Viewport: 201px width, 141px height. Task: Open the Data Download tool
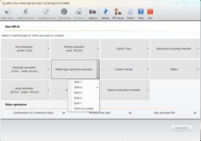[x=25, y=14]
